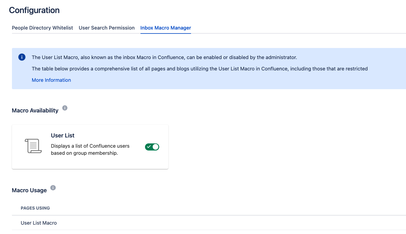Open the More Information link
Viewport: 406px width, 234px height.
[51, 80]
